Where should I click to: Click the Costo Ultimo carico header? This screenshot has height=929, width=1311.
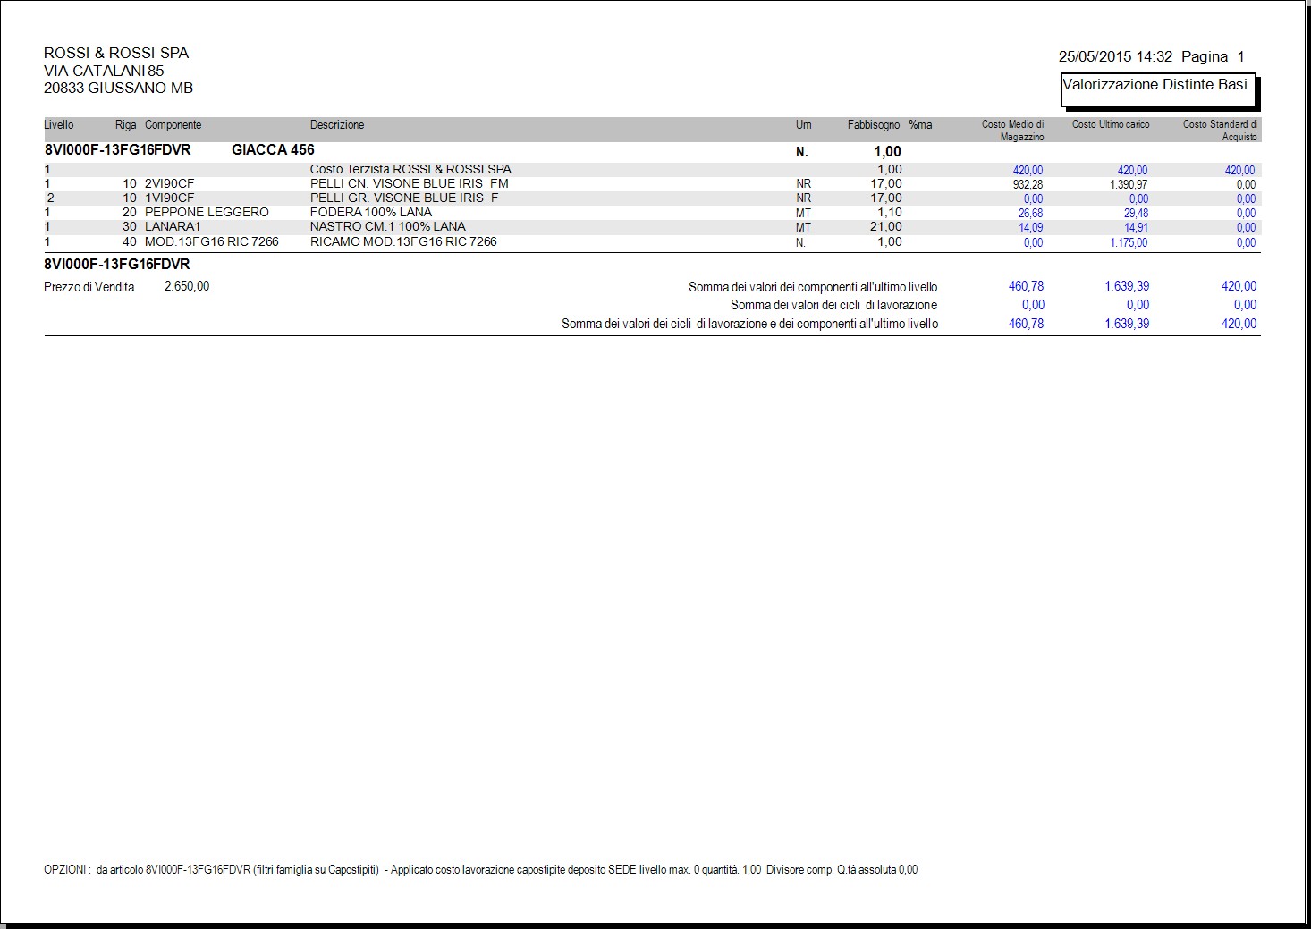coord(1111,124)
